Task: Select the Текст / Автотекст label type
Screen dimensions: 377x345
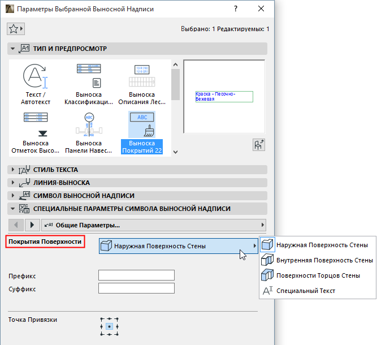Action: coord(36,84)
